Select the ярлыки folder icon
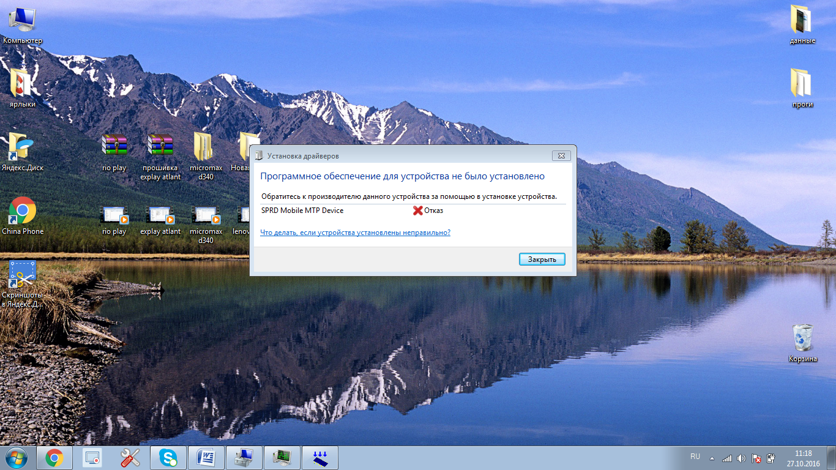Image resolution: width=836 pixels, height=470 pixels. (23, 89)
